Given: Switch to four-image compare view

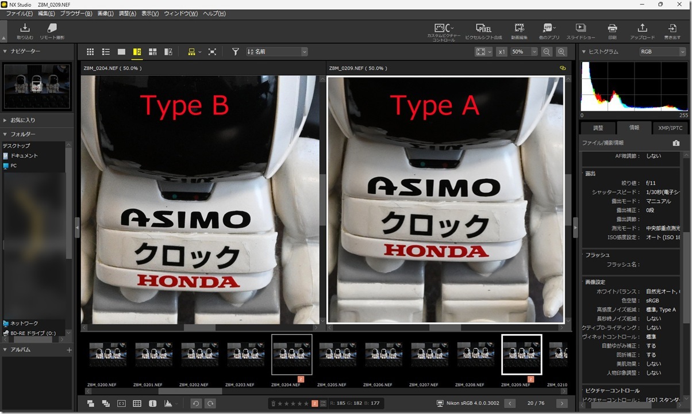Looking at the screenshot, I should [152, 52].
